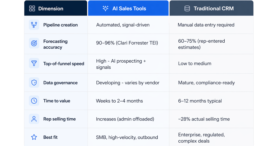Screen dimensions: 269x146
Task: Click the Pipeline creation row label
Action: (x=60, y=25)
